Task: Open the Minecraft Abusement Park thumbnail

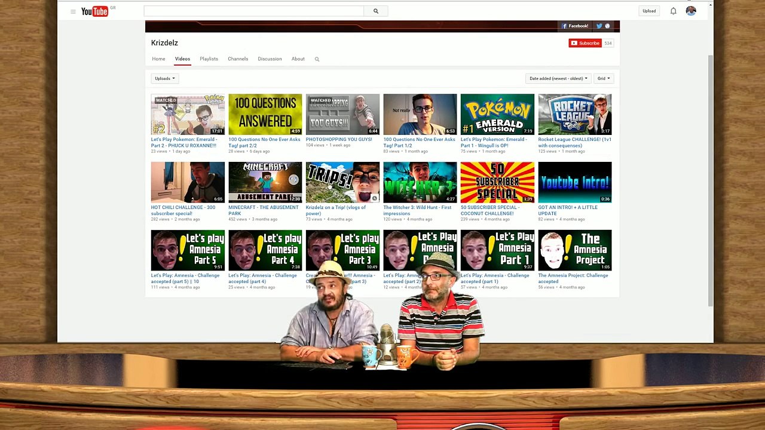Action: (x=265, y=182)
